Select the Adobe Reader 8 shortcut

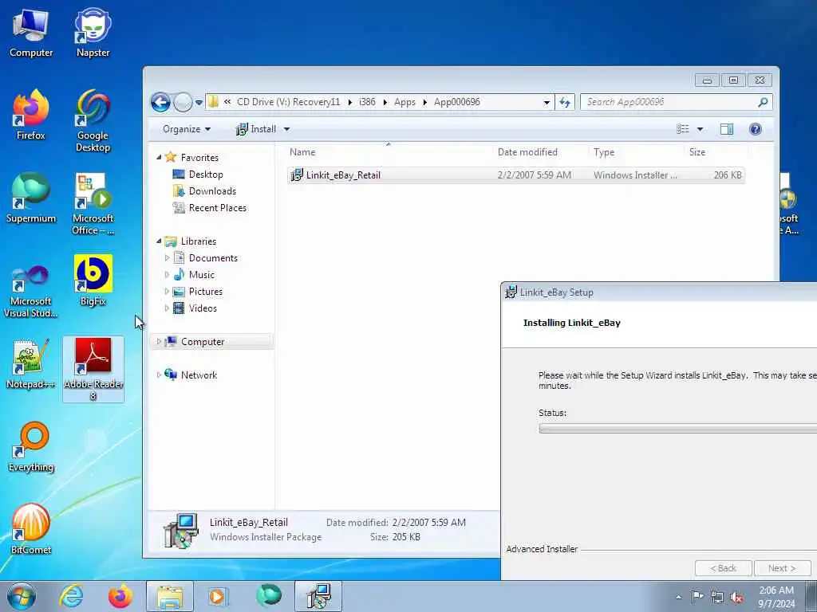[93, 369]
